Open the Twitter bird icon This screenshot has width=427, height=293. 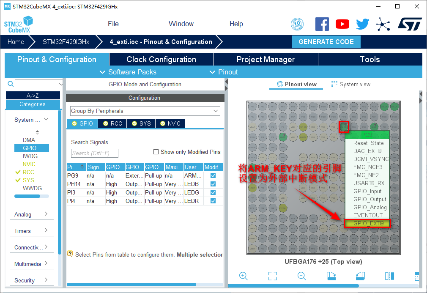(x=362, y=24)
